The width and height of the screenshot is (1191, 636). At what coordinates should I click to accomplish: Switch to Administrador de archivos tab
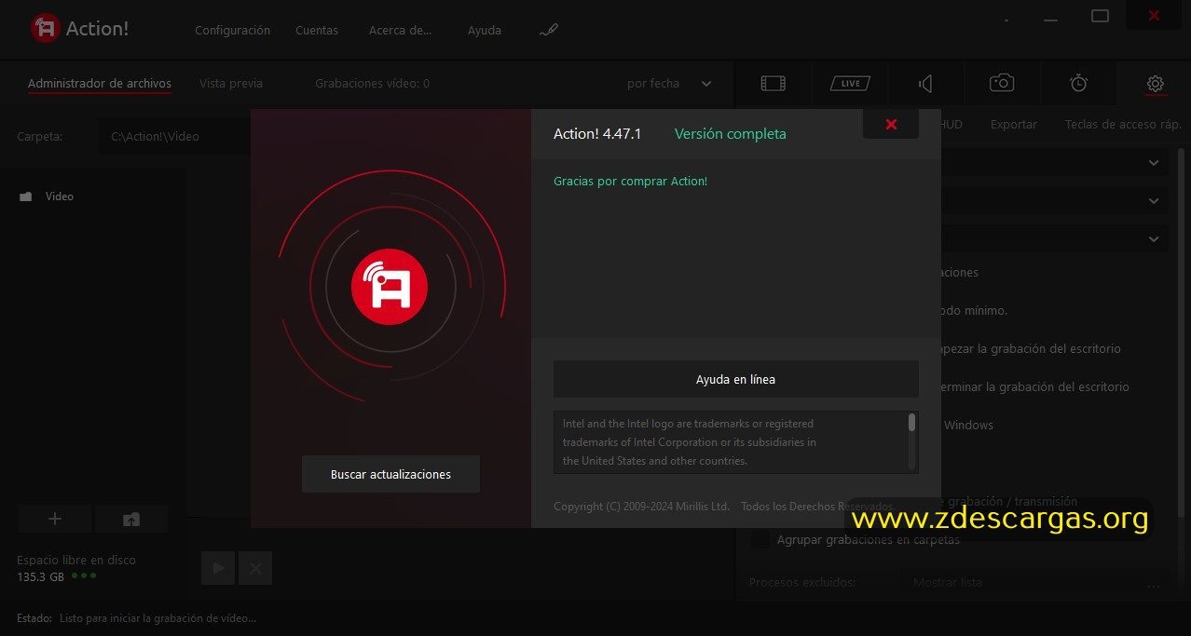[100, 83]
